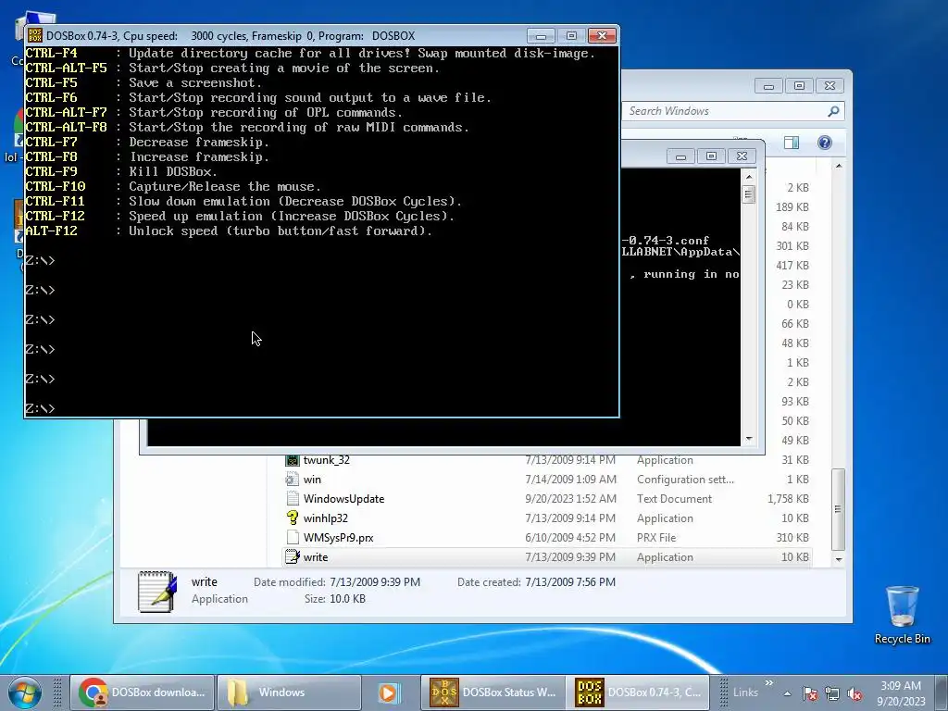
Task: Maximize the DOSBox 0.74-3 window
Action: 571,36
